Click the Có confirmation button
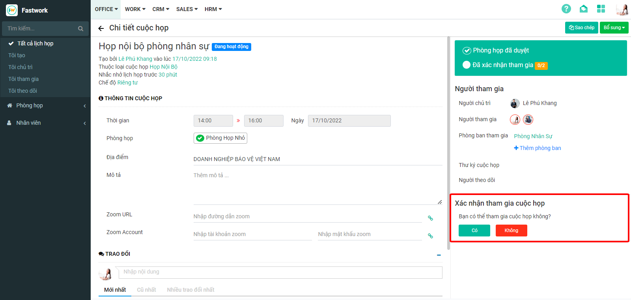631x300 pixels. 474,231
